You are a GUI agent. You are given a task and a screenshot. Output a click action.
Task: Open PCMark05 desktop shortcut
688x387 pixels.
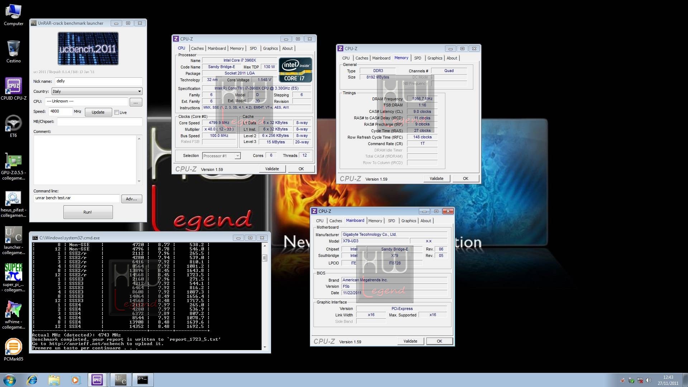[13, 350]
